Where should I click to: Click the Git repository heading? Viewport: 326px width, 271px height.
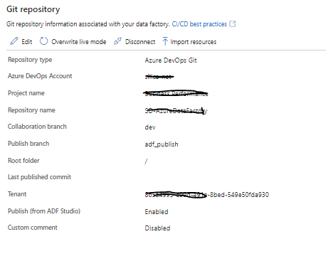tap(33, 9)
